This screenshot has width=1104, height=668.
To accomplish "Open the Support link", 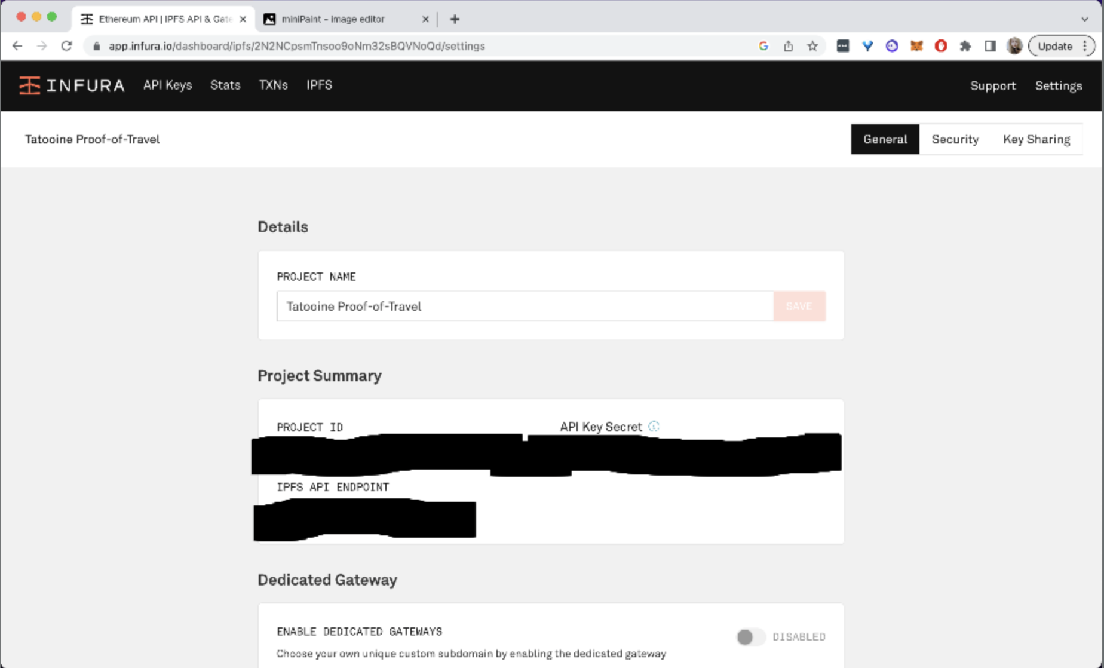I will [993, 85].
